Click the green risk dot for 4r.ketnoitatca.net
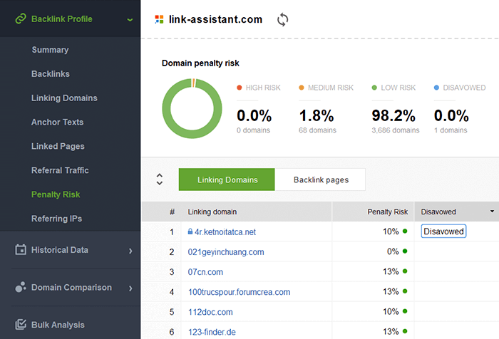The image size is (499, 339). [x=405, y=231]
